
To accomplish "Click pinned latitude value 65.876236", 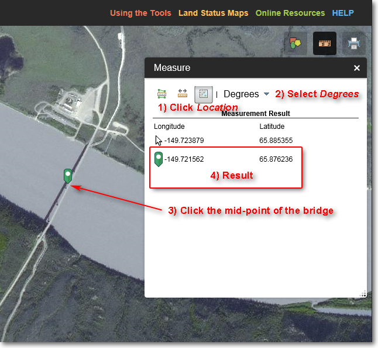I will (276, 159).
